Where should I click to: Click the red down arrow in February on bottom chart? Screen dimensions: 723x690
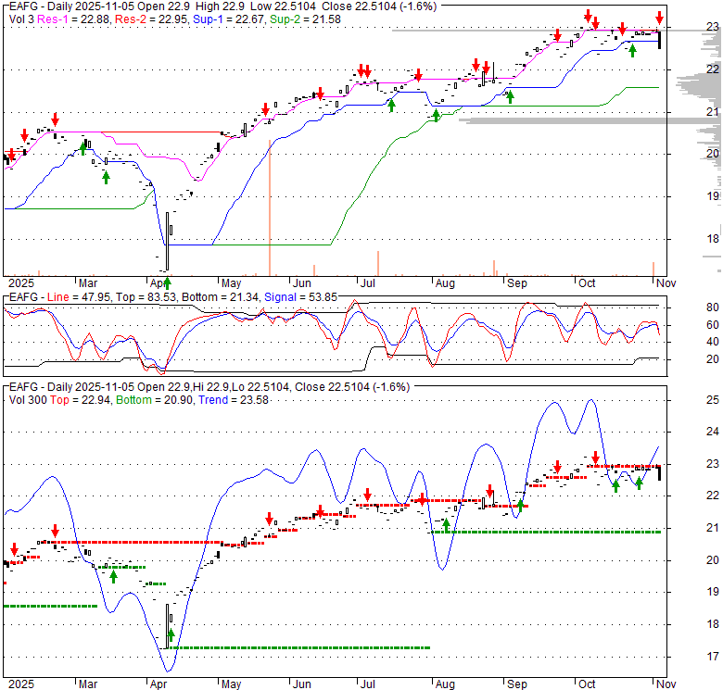point(55,531)
